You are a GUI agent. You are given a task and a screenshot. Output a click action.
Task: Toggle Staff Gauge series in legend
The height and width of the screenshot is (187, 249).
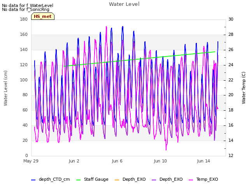pyautogui.click(x=92, y=179)
